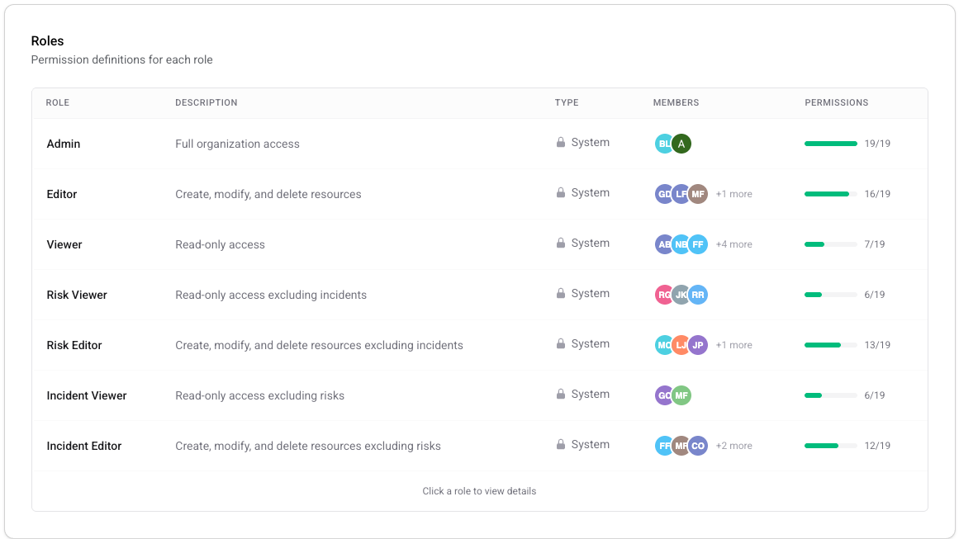Screen dimensions: 959x539
Task: Click the FF avatar in Viewer row
Action: (698, 244)
